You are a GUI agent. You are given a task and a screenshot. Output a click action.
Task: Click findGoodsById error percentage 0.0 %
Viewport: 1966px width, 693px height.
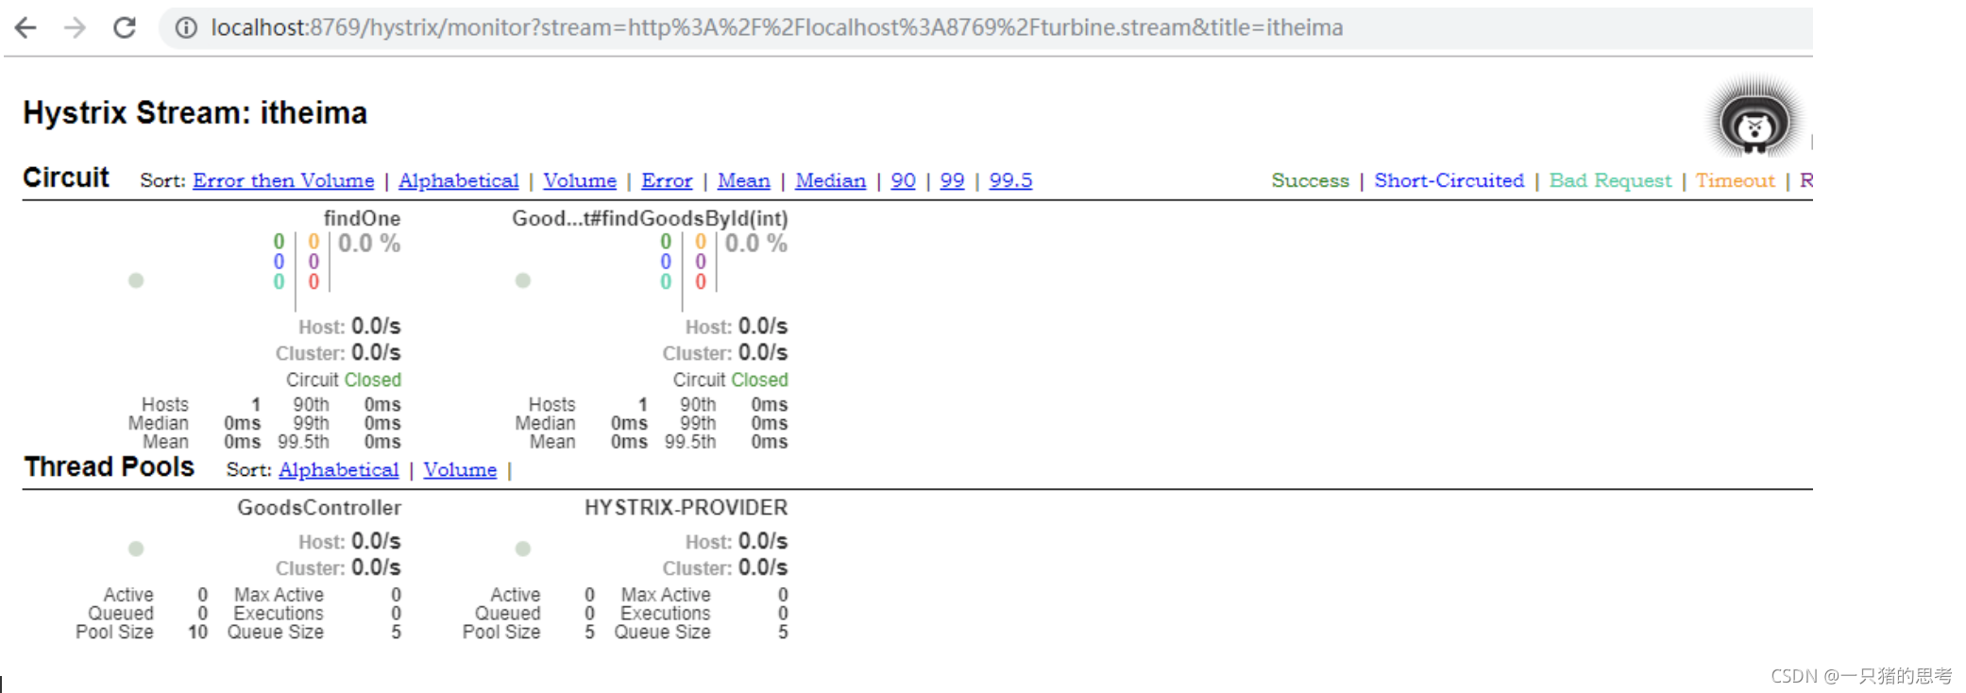pyautogui.click(x=756, y=244)
